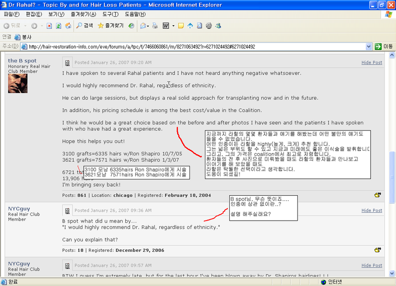This screenshot has width=396, height=286.
Task: Go to the Home page icon
Action: 68,26
